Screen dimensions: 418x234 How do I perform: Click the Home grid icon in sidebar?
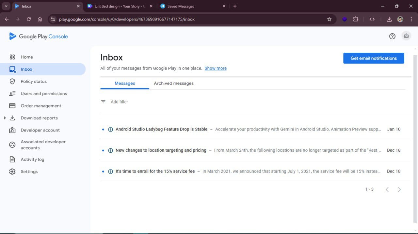point(12,57)
